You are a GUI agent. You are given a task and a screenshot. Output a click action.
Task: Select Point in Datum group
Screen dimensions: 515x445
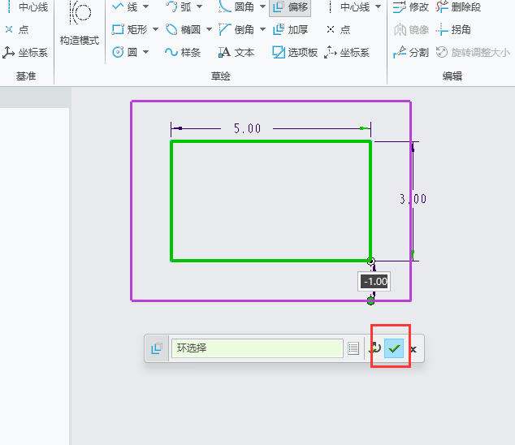pyautogui.click(x=17, y=29)
